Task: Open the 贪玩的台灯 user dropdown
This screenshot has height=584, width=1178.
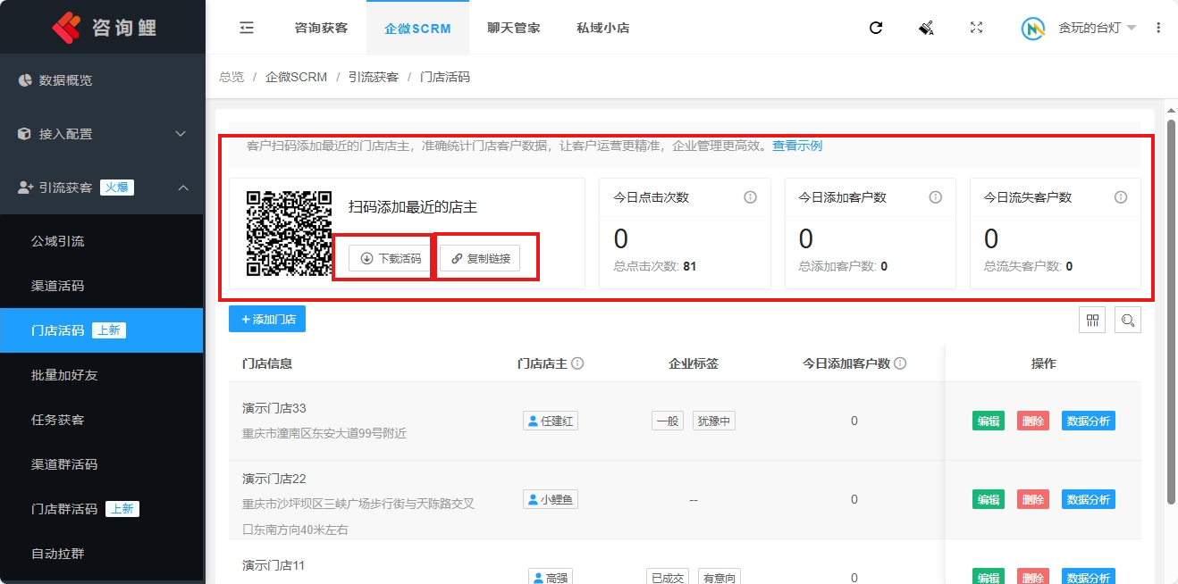Action: (1098, 28)
